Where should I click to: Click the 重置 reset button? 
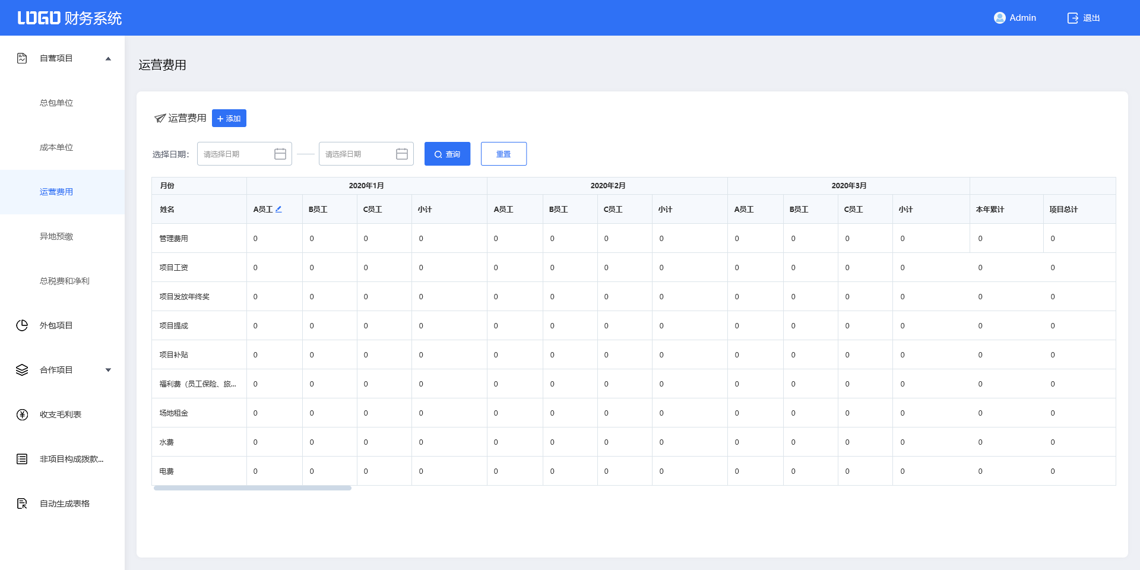(x=503, y=154)
